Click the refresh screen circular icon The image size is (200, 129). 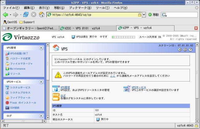(x=185, y=50)
